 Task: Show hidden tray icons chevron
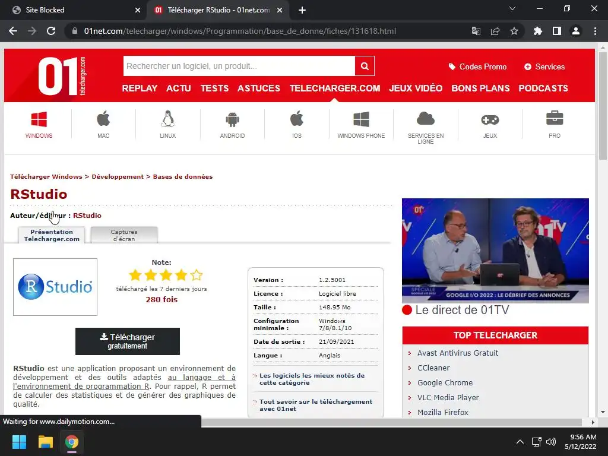pyautogui.click(x=520, y=442)
